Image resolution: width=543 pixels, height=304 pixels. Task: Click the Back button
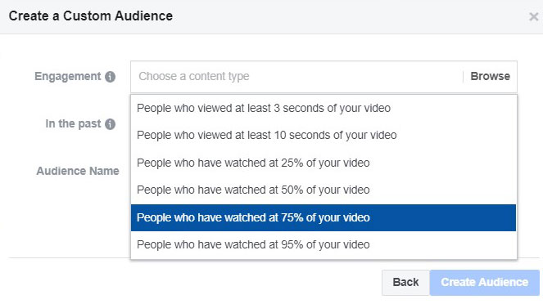(405, 282)
